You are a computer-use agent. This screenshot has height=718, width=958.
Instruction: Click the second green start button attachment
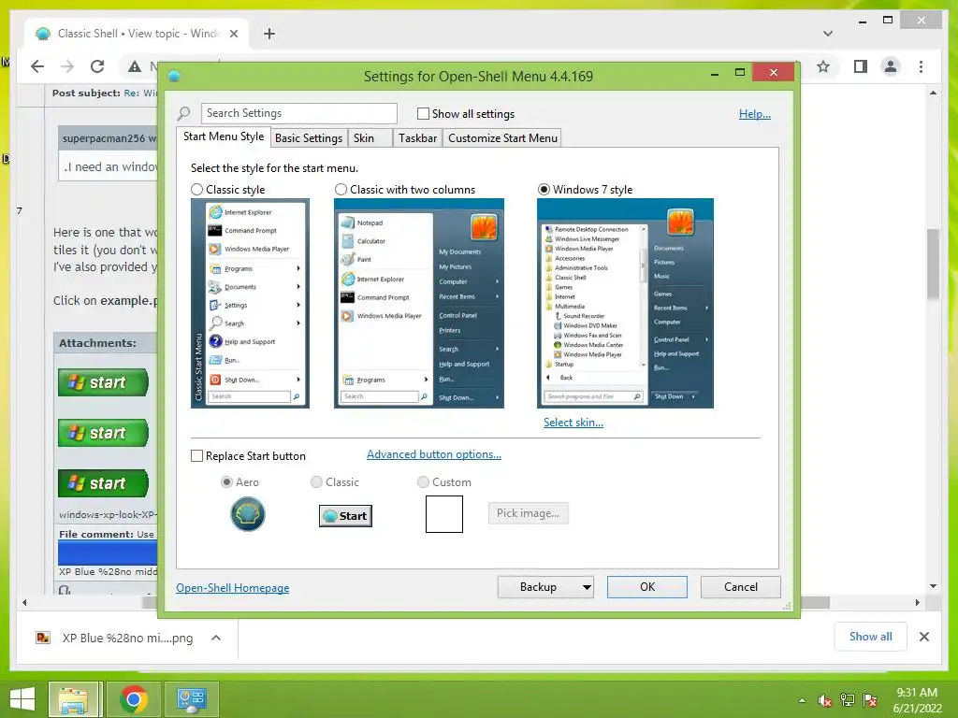[x=103, y=433]
